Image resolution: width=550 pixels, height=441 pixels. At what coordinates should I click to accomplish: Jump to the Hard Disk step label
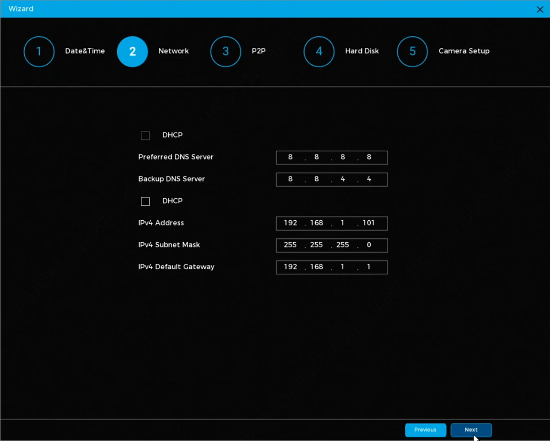click(x=362, y=51)
